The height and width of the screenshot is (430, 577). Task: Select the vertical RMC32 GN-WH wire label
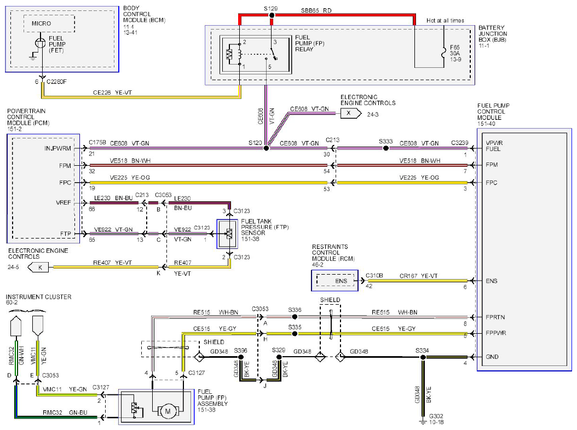click(16, 356)
